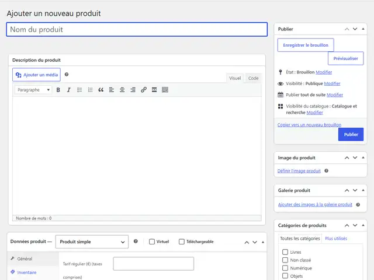Click the wrench icon of Général tab

point(13,258)
